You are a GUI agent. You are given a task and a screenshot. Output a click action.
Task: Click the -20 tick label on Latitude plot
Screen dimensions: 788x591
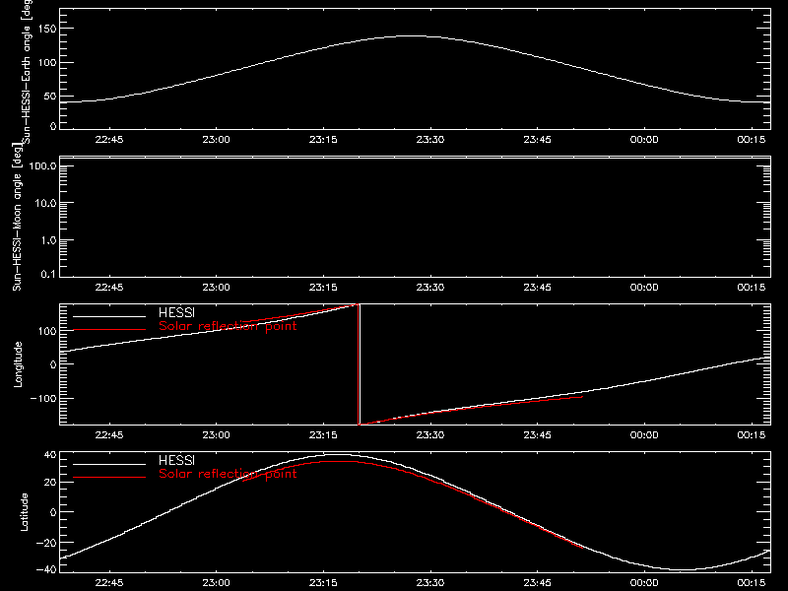pos(46,543)
